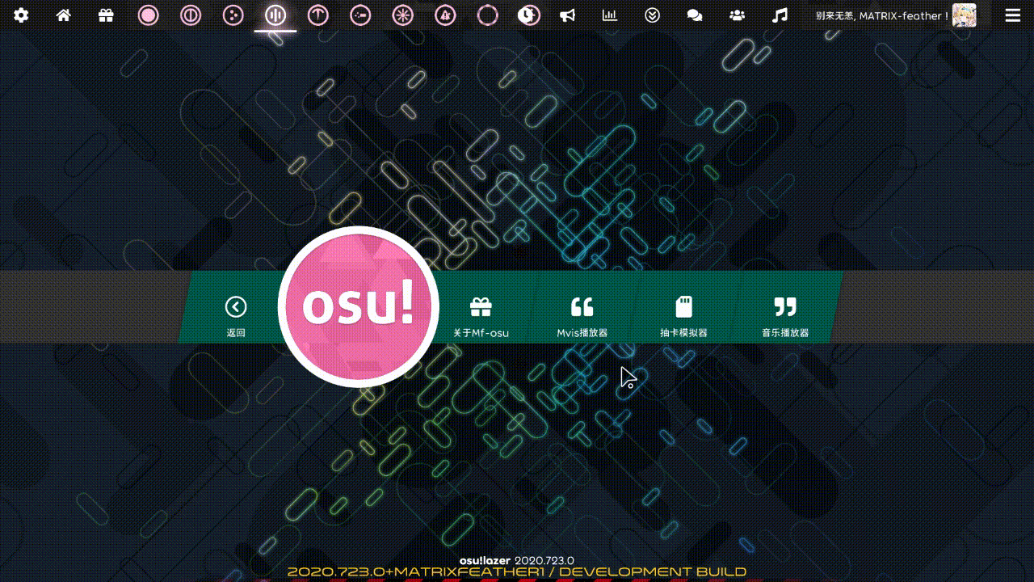
Task: Click the osu!lazer 2020.723.0 version text
Action: coord(517,560)
